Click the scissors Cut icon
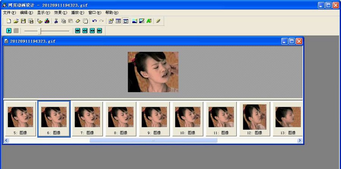 56,21
